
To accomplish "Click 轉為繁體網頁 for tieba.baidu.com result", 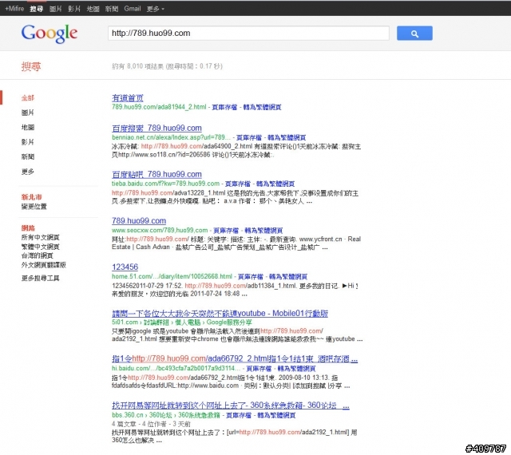I will point(275,184).
